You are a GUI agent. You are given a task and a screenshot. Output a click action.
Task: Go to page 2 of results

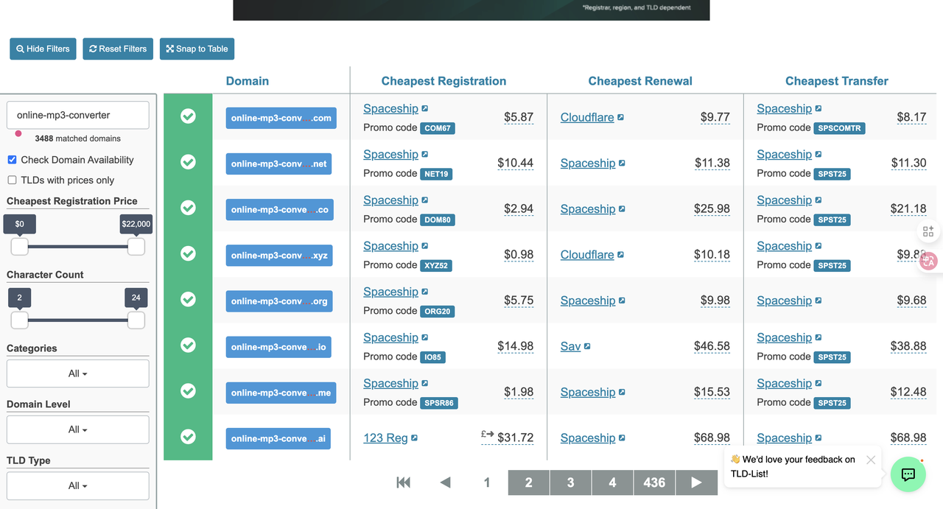click(528, 482)
